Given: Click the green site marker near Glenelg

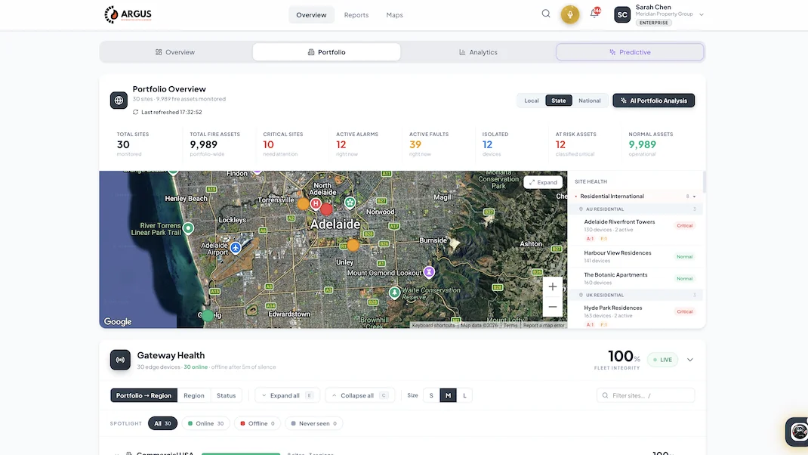Looking at the screenshot, I should tap(208, 315).
